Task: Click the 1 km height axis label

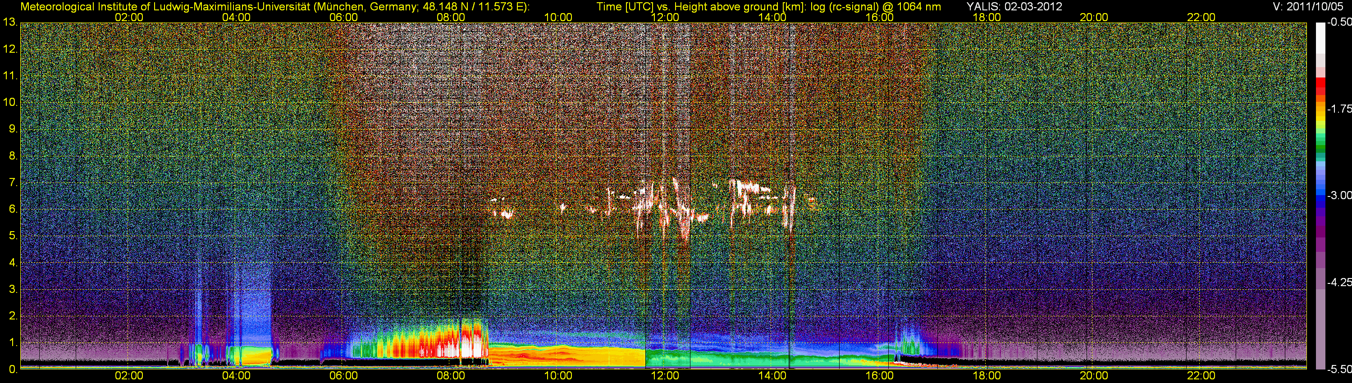Action: click(x=13, y=342)
